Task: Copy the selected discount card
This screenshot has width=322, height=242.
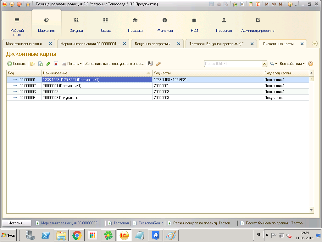Action: (x=41, y=64)
